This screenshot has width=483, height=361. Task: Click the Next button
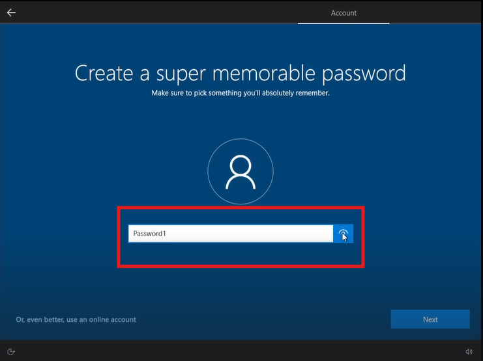[x=430, y=319]
